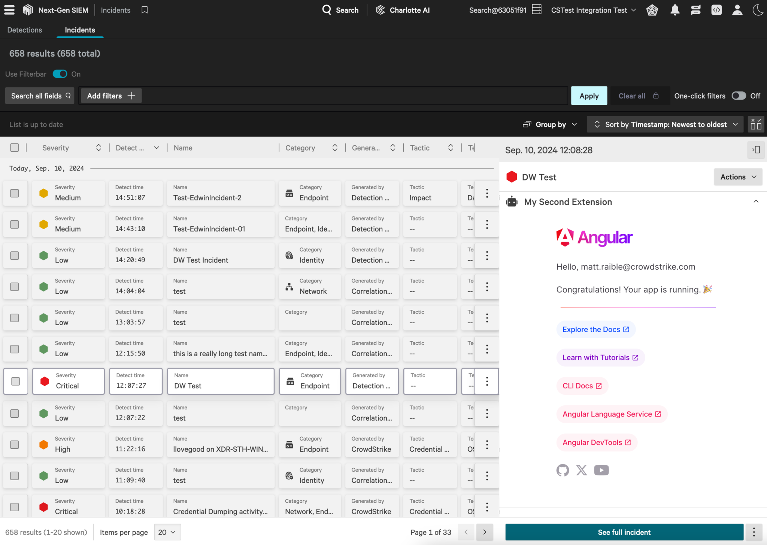The height and width of the screenshot is (545, 767).
Task: Open the Explore the Docs link
Action: (595, 329)
